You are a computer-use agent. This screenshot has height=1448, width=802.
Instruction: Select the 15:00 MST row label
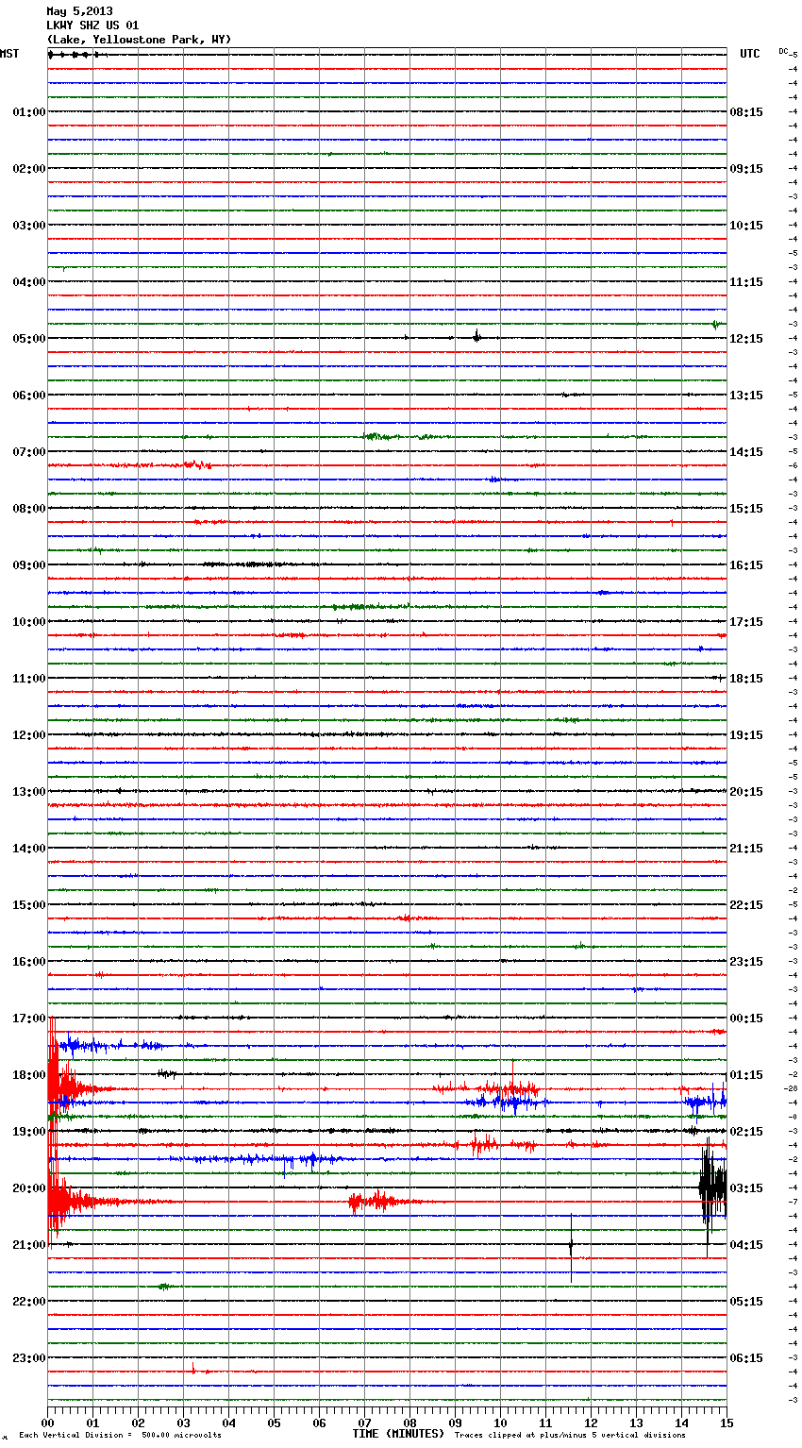29,905
